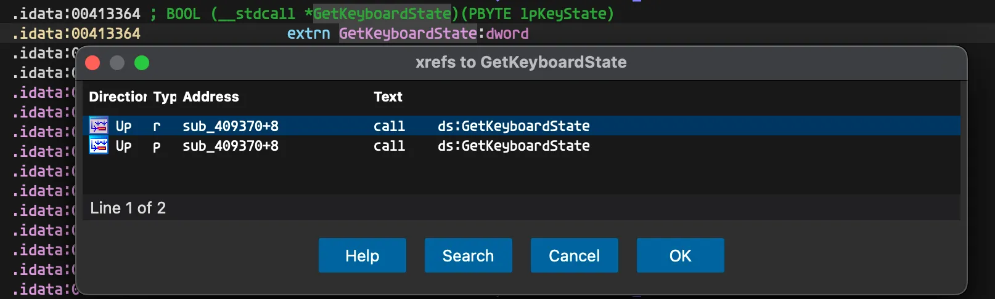Screen dimensions: 995x299
Task: Sort by the Direction column header
Action: pos(118,97)
